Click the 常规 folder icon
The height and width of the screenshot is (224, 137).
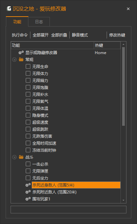[21, 59]
